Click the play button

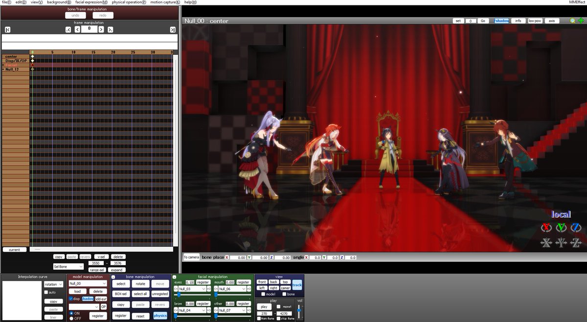tap(264, 306)
